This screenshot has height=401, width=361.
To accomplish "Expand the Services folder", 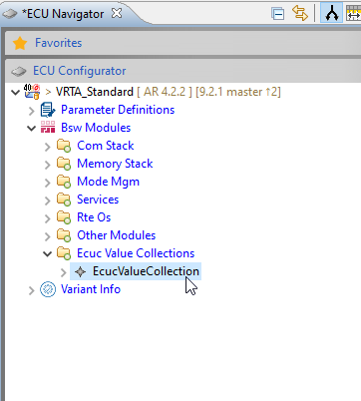I will pyautogui.click(x=48, y=200).
